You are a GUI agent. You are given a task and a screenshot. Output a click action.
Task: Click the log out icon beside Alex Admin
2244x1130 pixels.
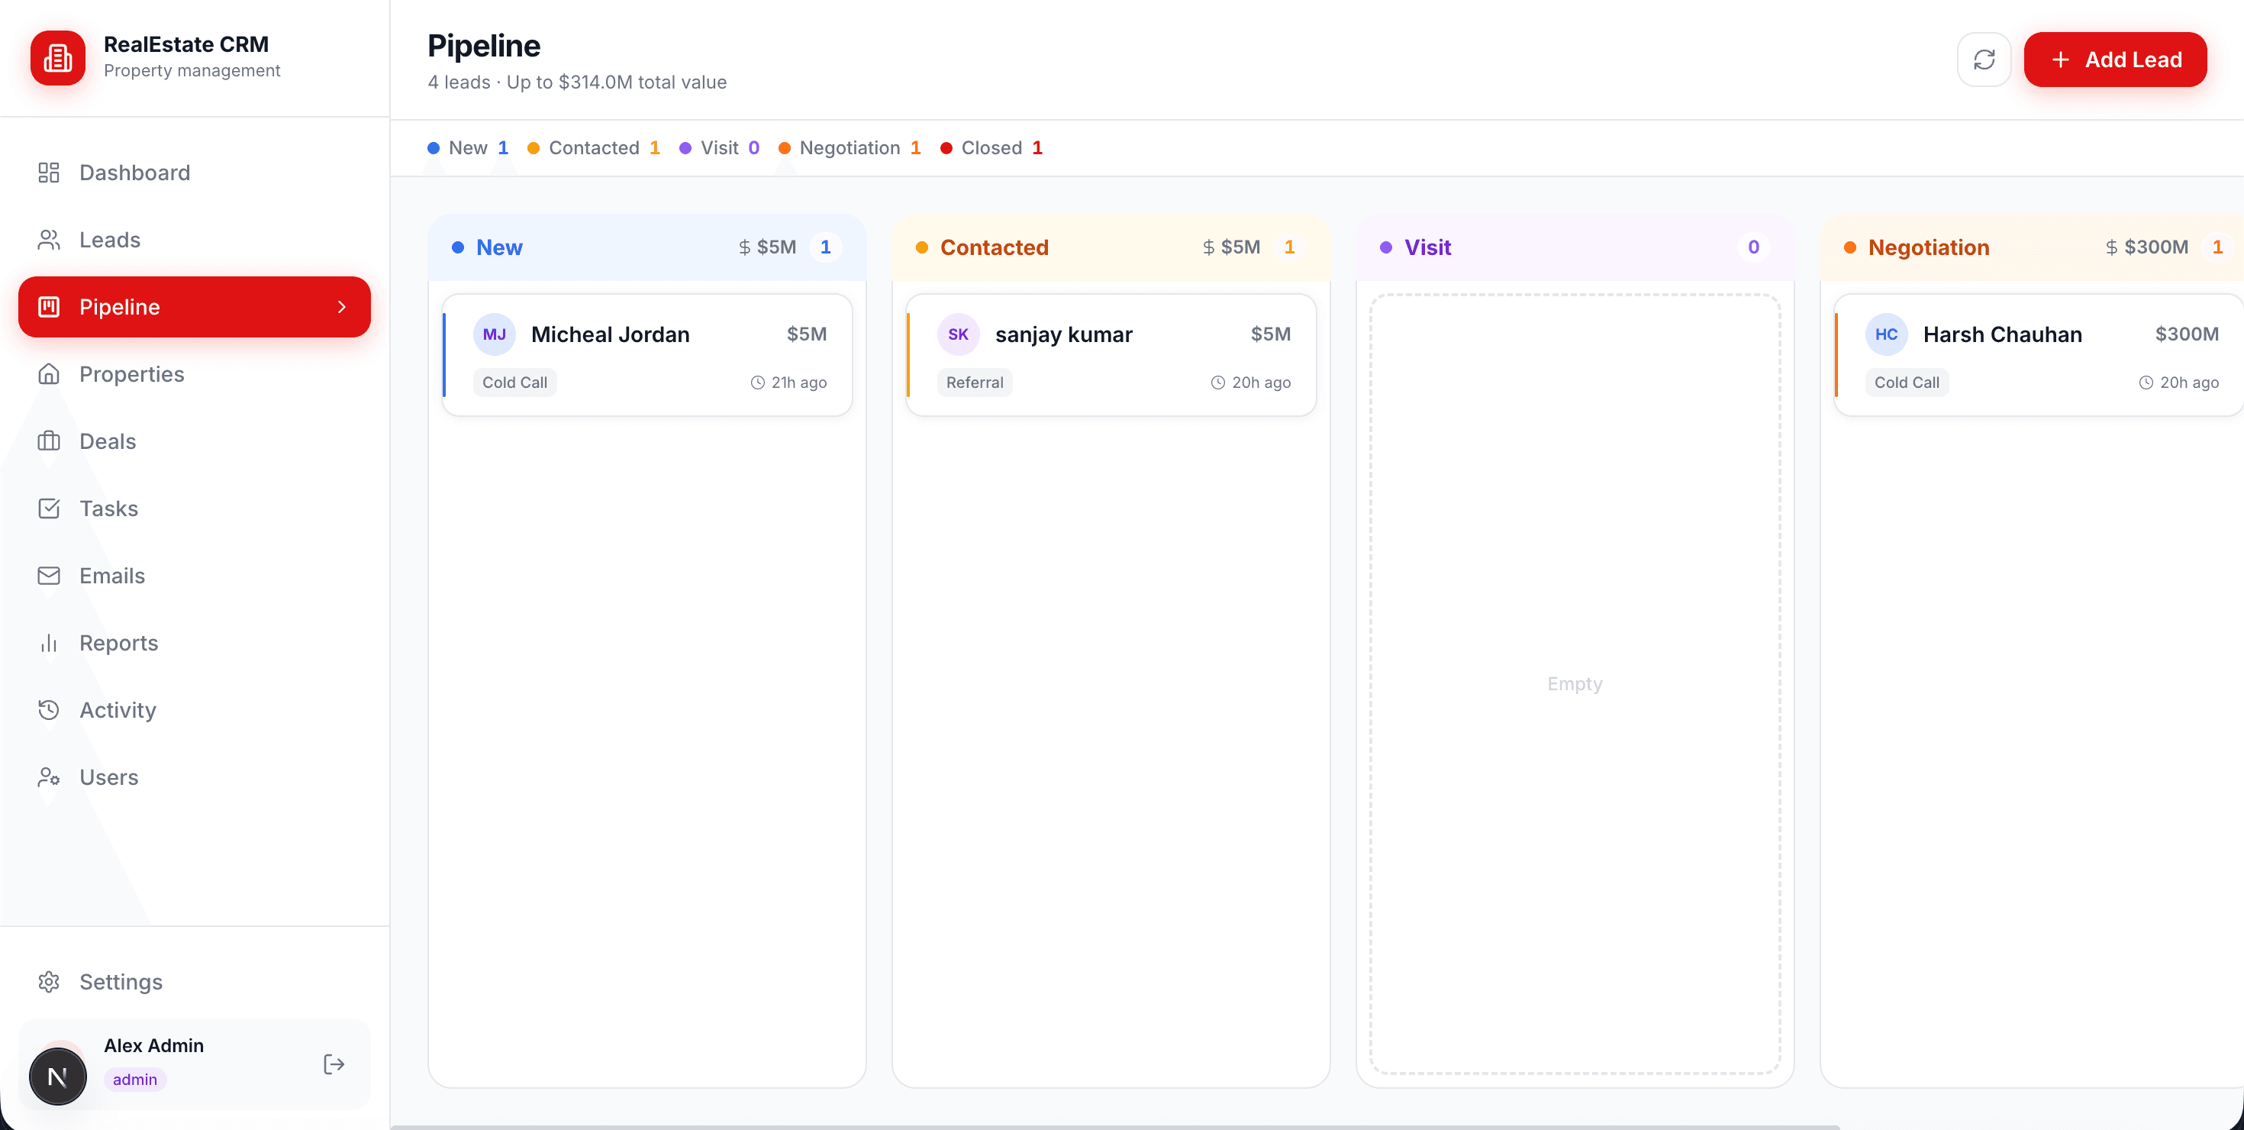pos(334,1064)
